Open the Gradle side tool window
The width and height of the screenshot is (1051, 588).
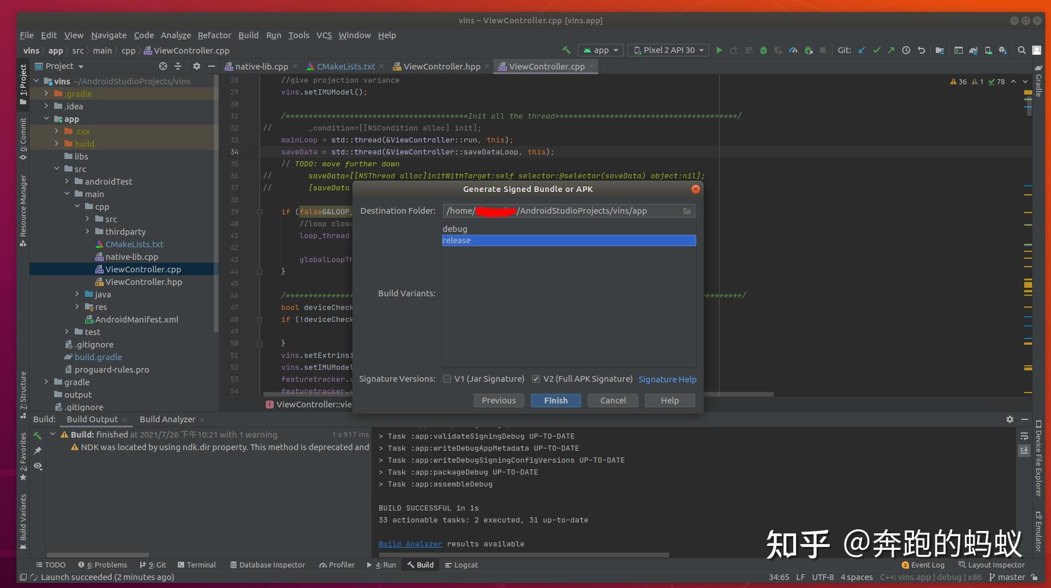click(x=1038, y=81)
